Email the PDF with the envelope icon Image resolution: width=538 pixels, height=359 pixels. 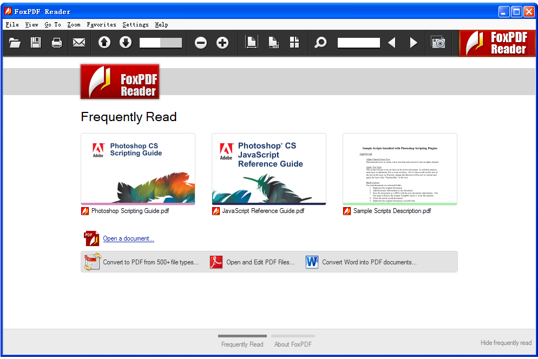coord(79,43)
